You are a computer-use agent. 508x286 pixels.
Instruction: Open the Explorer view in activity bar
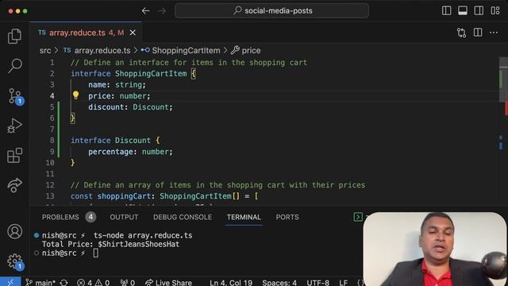(x=14, y=36)
